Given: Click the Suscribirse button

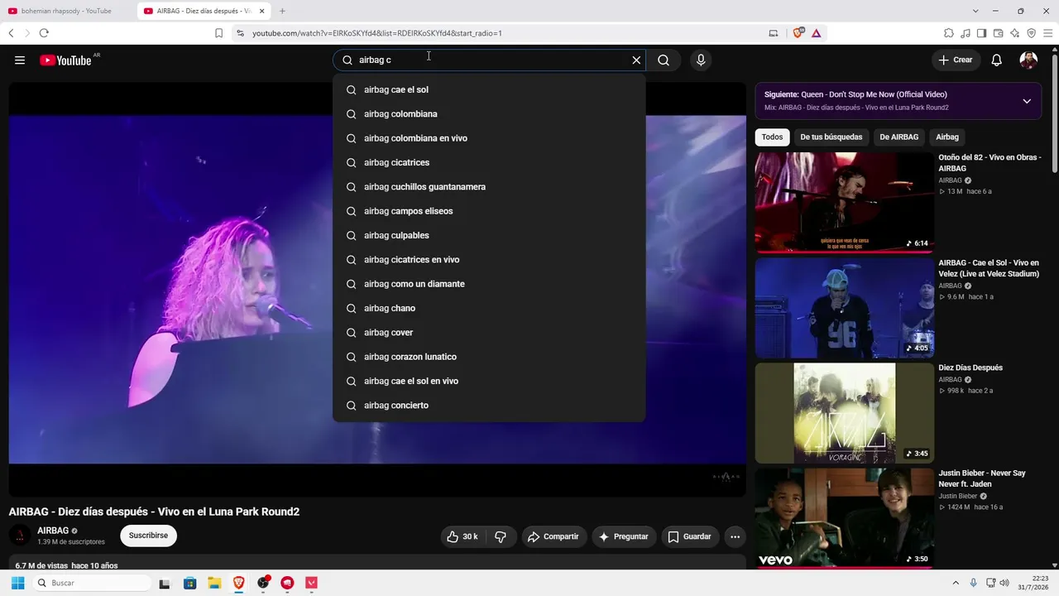Looking at the screenshot, I should coord(148,536).
